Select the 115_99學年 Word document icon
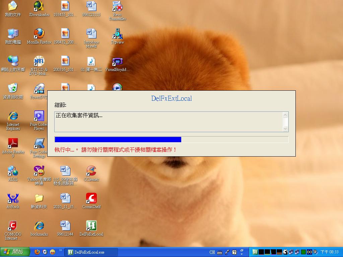The height and width of the screenshot is (257, 343). click(65, 175)
